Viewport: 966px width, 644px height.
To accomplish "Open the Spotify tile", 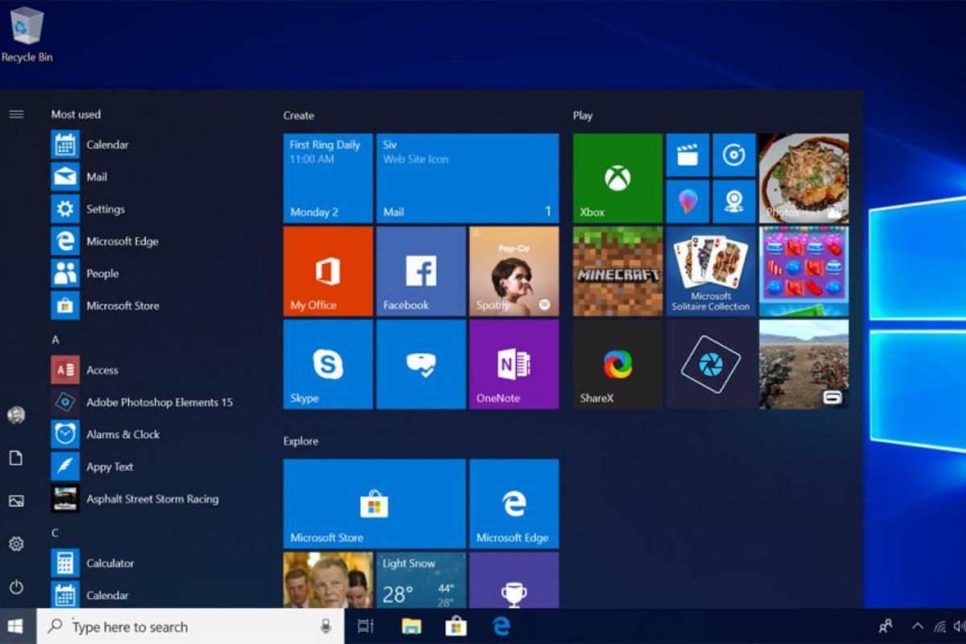I will point(514,271).
